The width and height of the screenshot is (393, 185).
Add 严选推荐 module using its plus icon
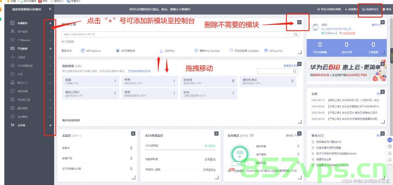[50, 48]
